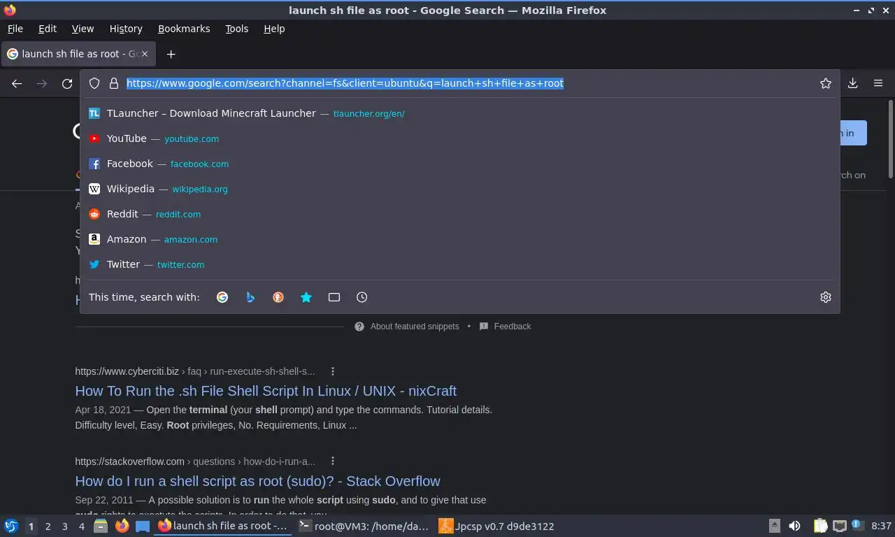Reload the page with the refresh button
The image size is (895, 537).
click(67, 83)
